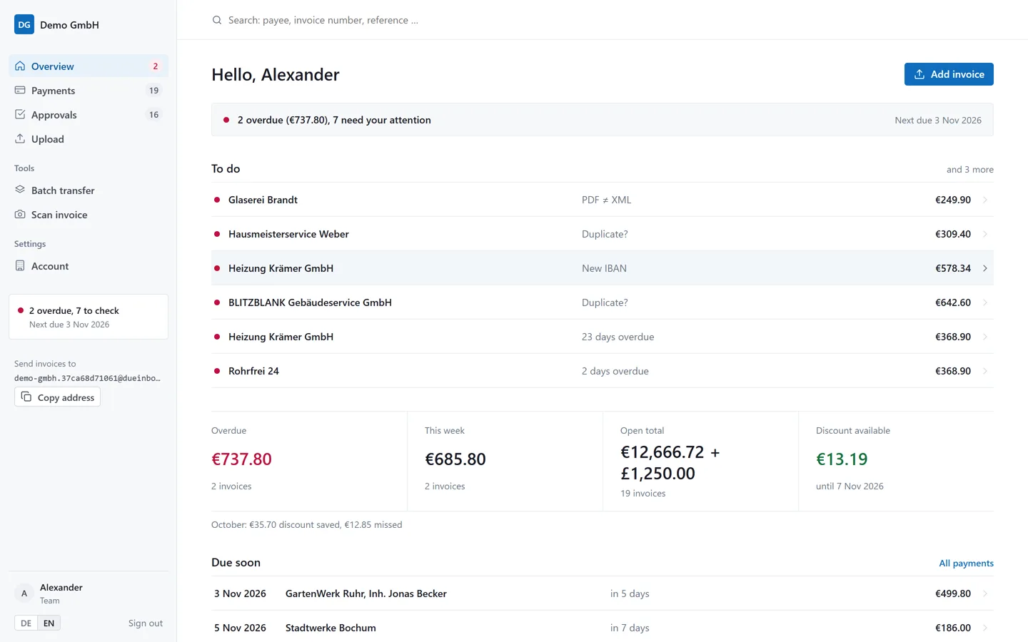Click the Payments card icon
The width and height of the screenshot is (1028, 642).
pos(20,91)
